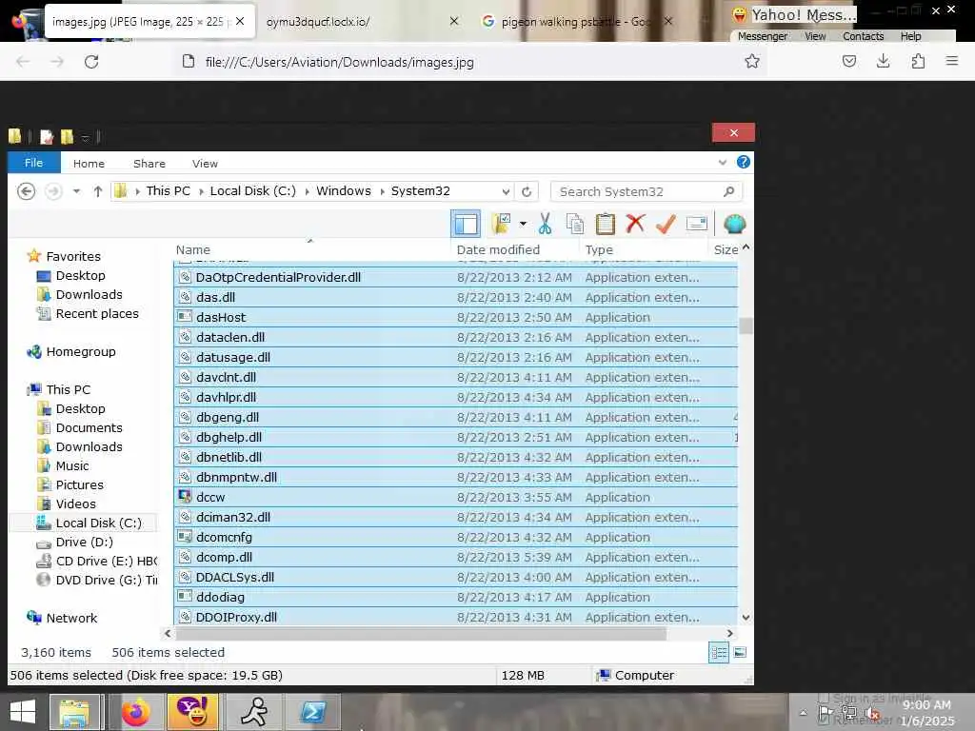Click the Copy pages icon
The width and height of the screenshot is (975, 731).
[575, 224]
